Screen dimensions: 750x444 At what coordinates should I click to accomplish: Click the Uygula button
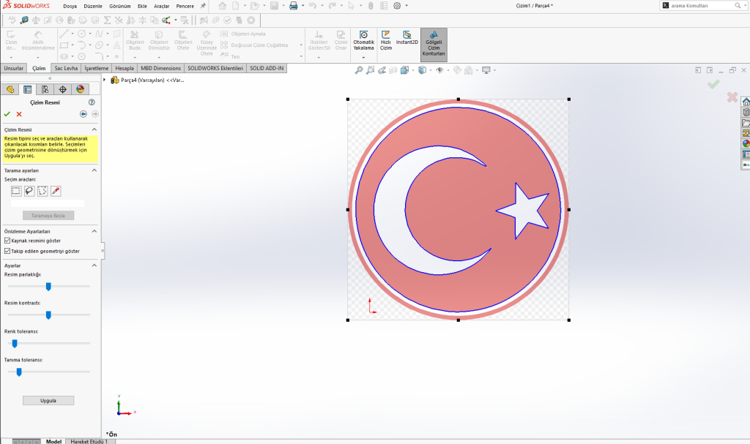pyautogui.click(x=48, y=401)
